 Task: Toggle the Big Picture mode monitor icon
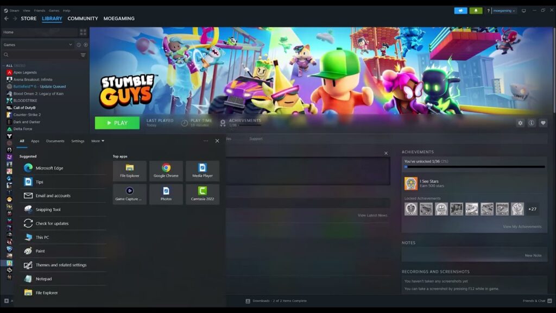coord(524,11)
